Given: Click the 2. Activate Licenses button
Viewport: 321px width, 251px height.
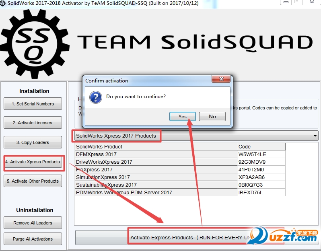Looking at the screenshot, I should 33,123.
